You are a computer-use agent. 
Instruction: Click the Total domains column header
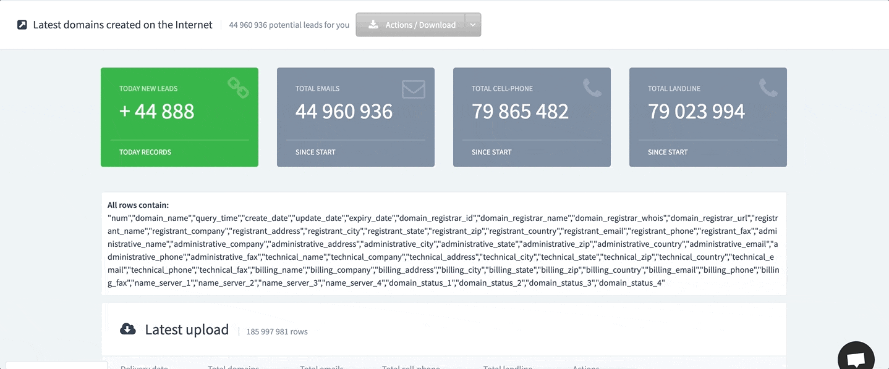pos(233,367)
